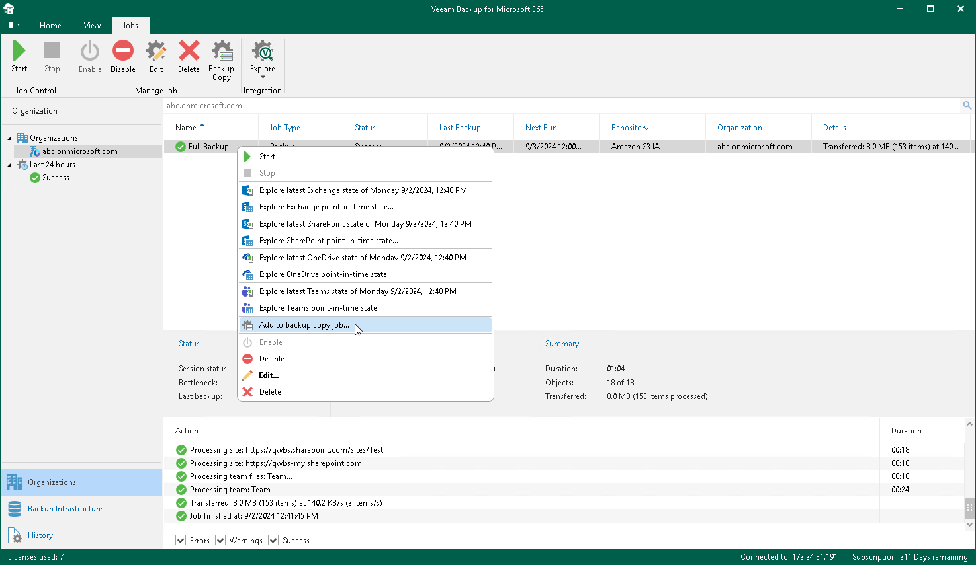Click the Organizations tree root label
This screenshot has width=976, height=565.
pos(54,138)
